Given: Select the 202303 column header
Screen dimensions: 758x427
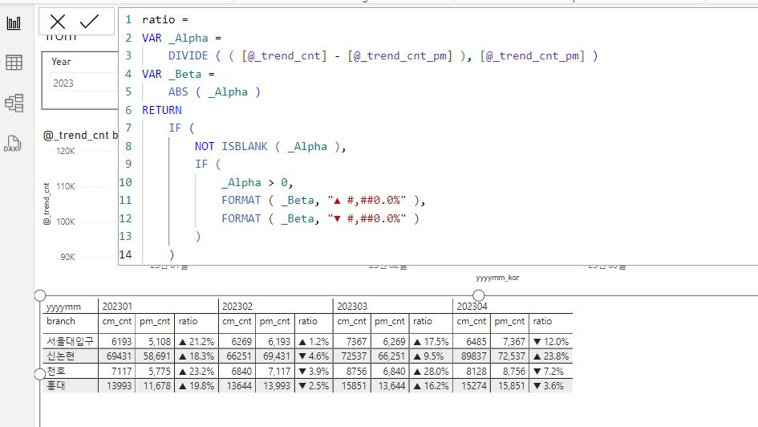Looking at the screenshot, I should pos(352,307).
